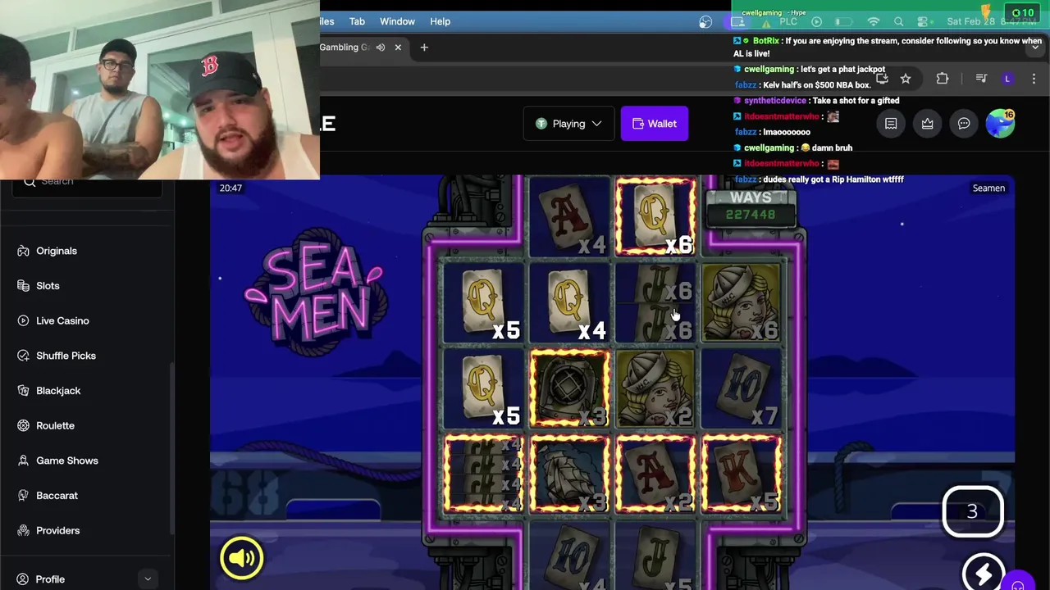
Task: Open the Wi-Fi status menu
Action: click(873, 22)
